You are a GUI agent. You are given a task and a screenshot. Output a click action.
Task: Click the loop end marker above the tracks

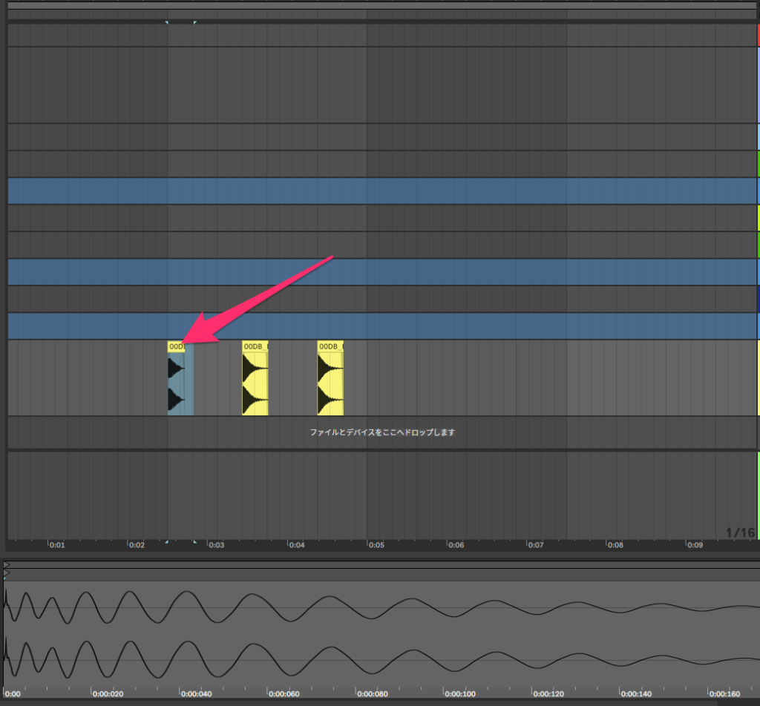194,23
